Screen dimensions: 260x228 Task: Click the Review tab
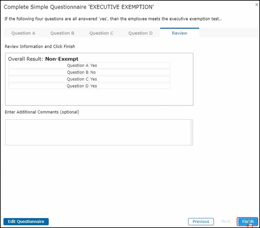(179, 33)
